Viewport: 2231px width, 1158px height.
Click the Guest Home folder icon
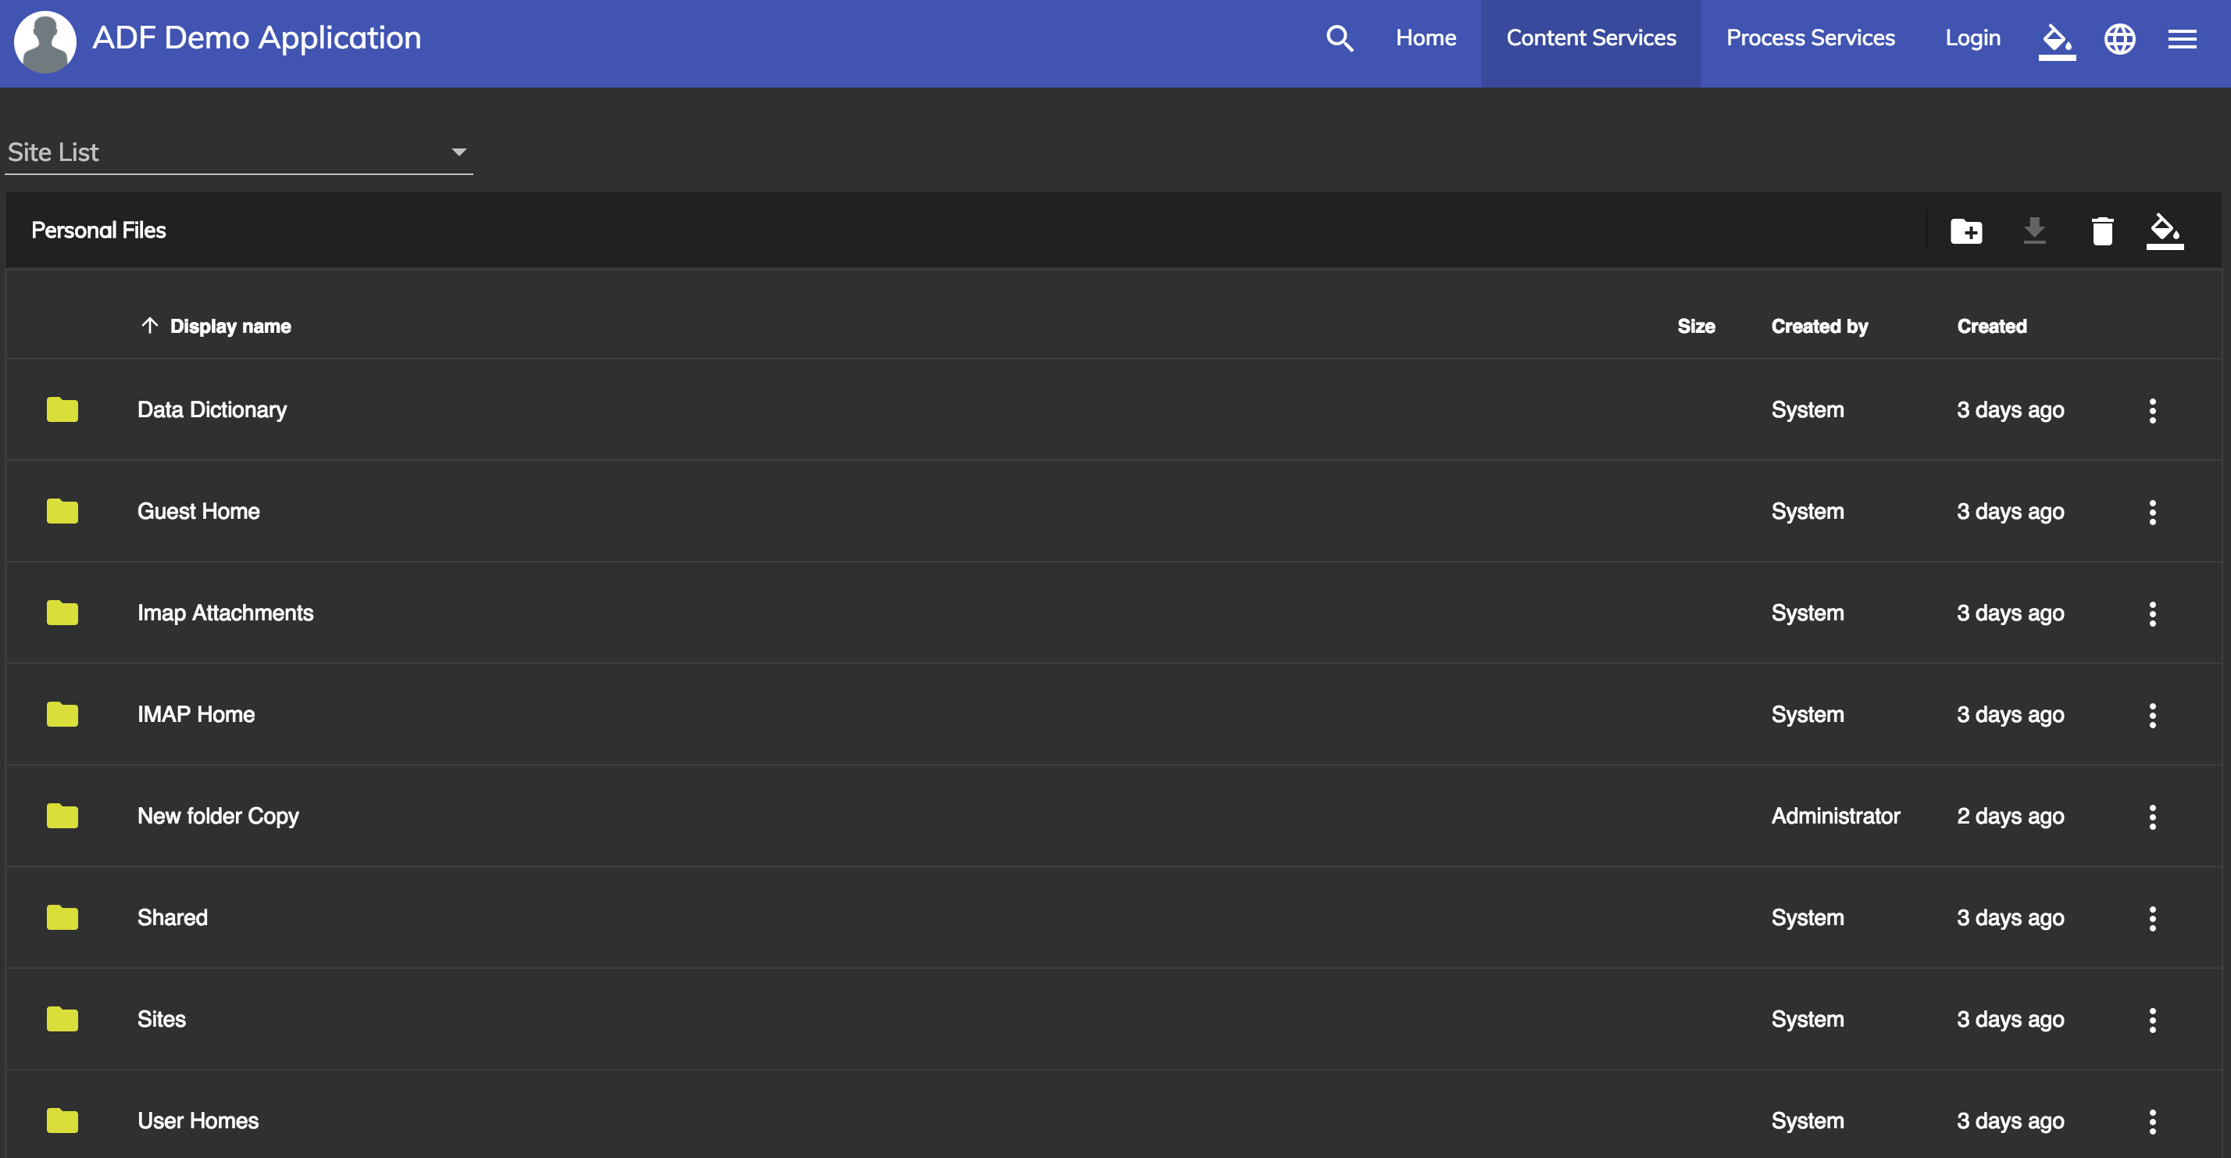tap(62, 511)
